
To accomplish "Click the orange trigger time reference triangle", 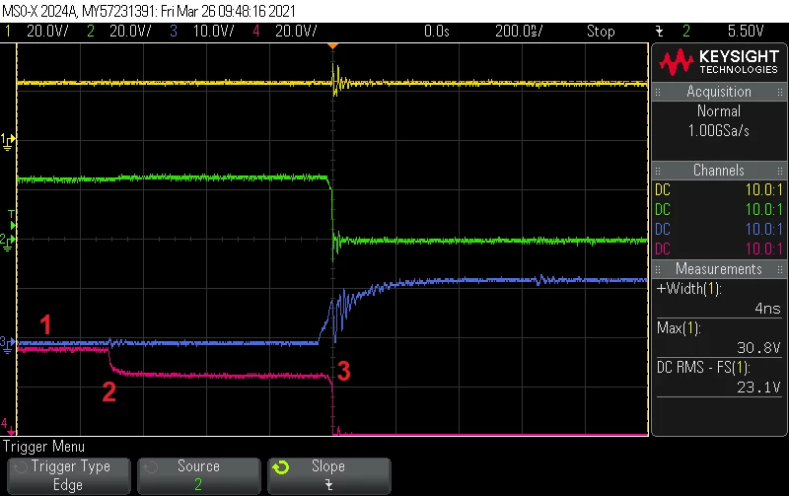I will (332, 46).
